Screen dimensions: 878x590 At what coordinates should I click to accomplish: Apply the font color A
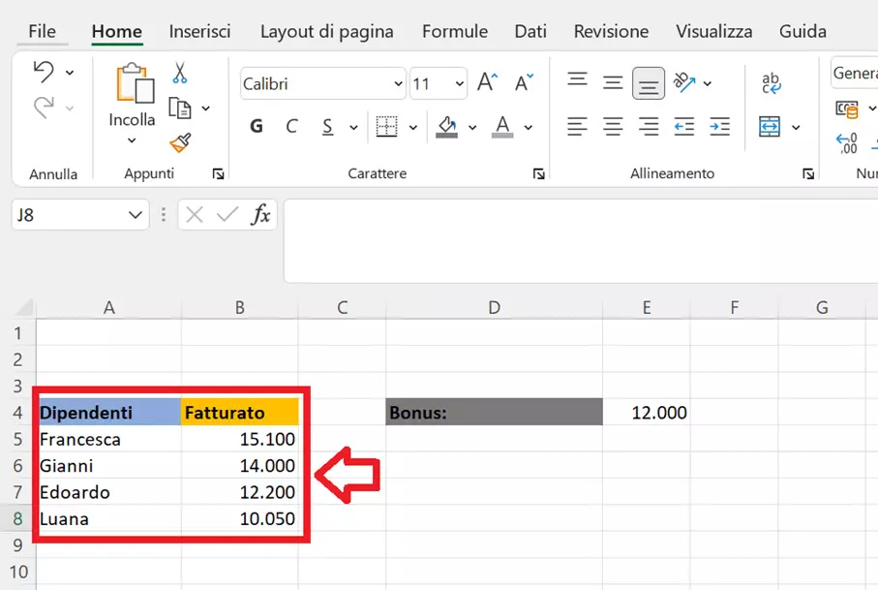[502, 127]
